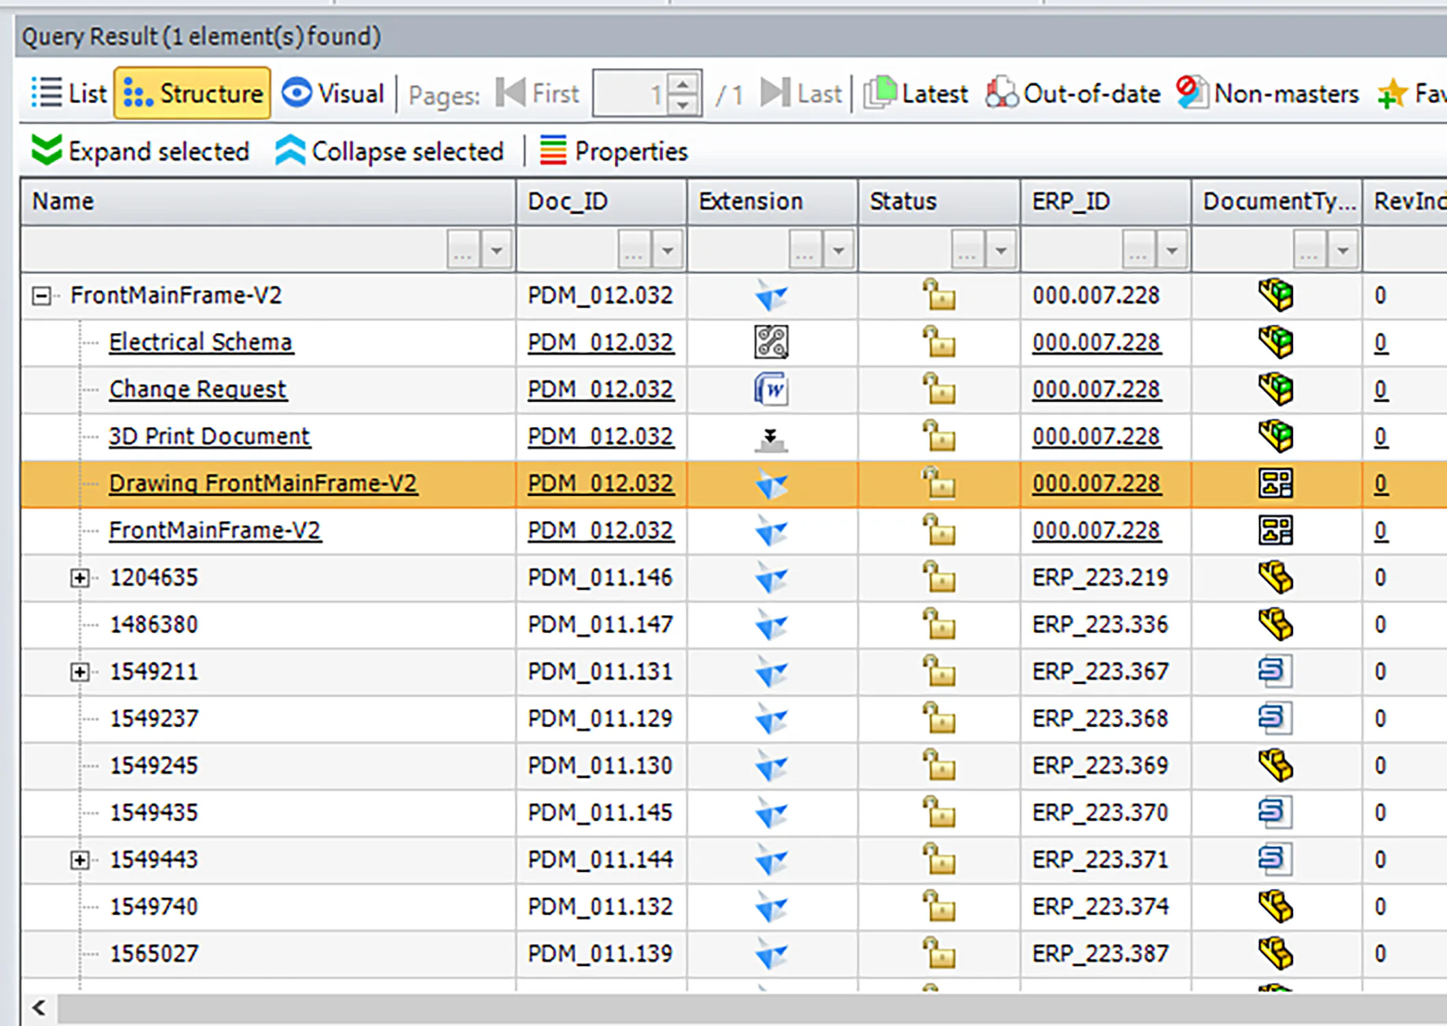This screenshot has height=1026, width=1447.
Task: Click the 3D Print Document extension icon
Action: coord(772,436)
